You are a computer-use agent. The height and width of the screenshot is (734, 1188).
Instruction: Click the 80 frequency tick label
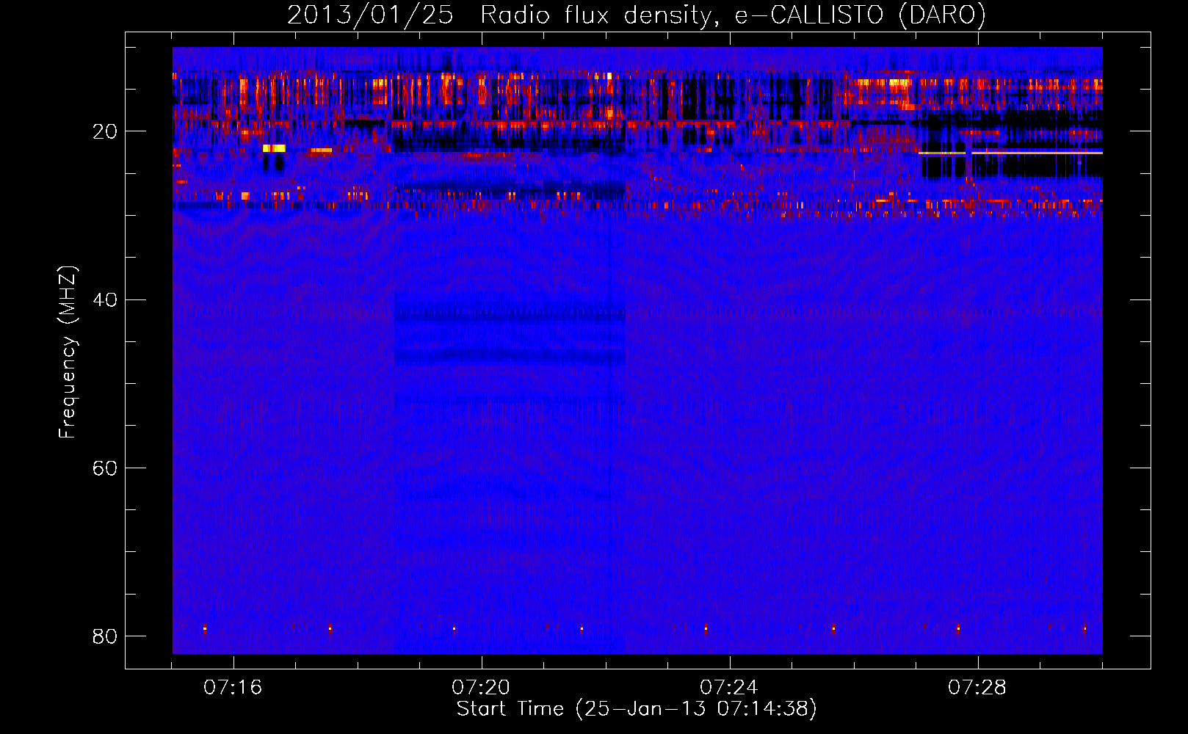coord(105,636)
